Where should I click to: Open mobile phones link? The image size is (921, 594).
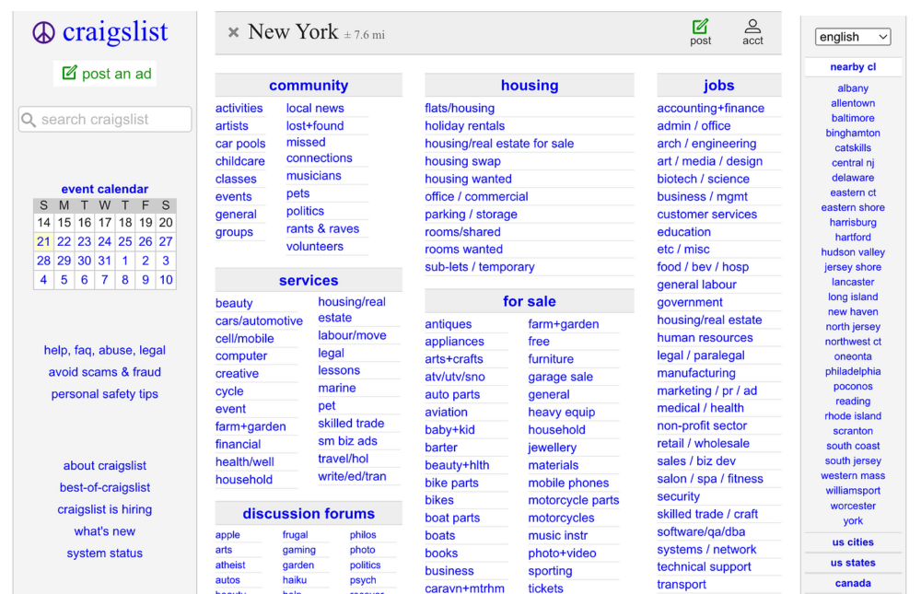pyautogui.click(x=568, y=483)
